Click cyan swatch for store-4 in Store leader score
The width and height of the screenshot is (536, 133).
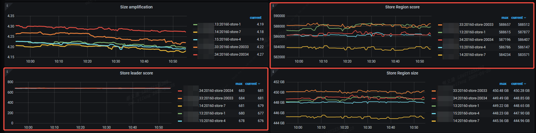coord(180,121)
